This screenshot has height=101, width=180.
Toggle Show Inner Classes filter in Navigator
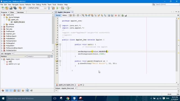click(19, 91)
